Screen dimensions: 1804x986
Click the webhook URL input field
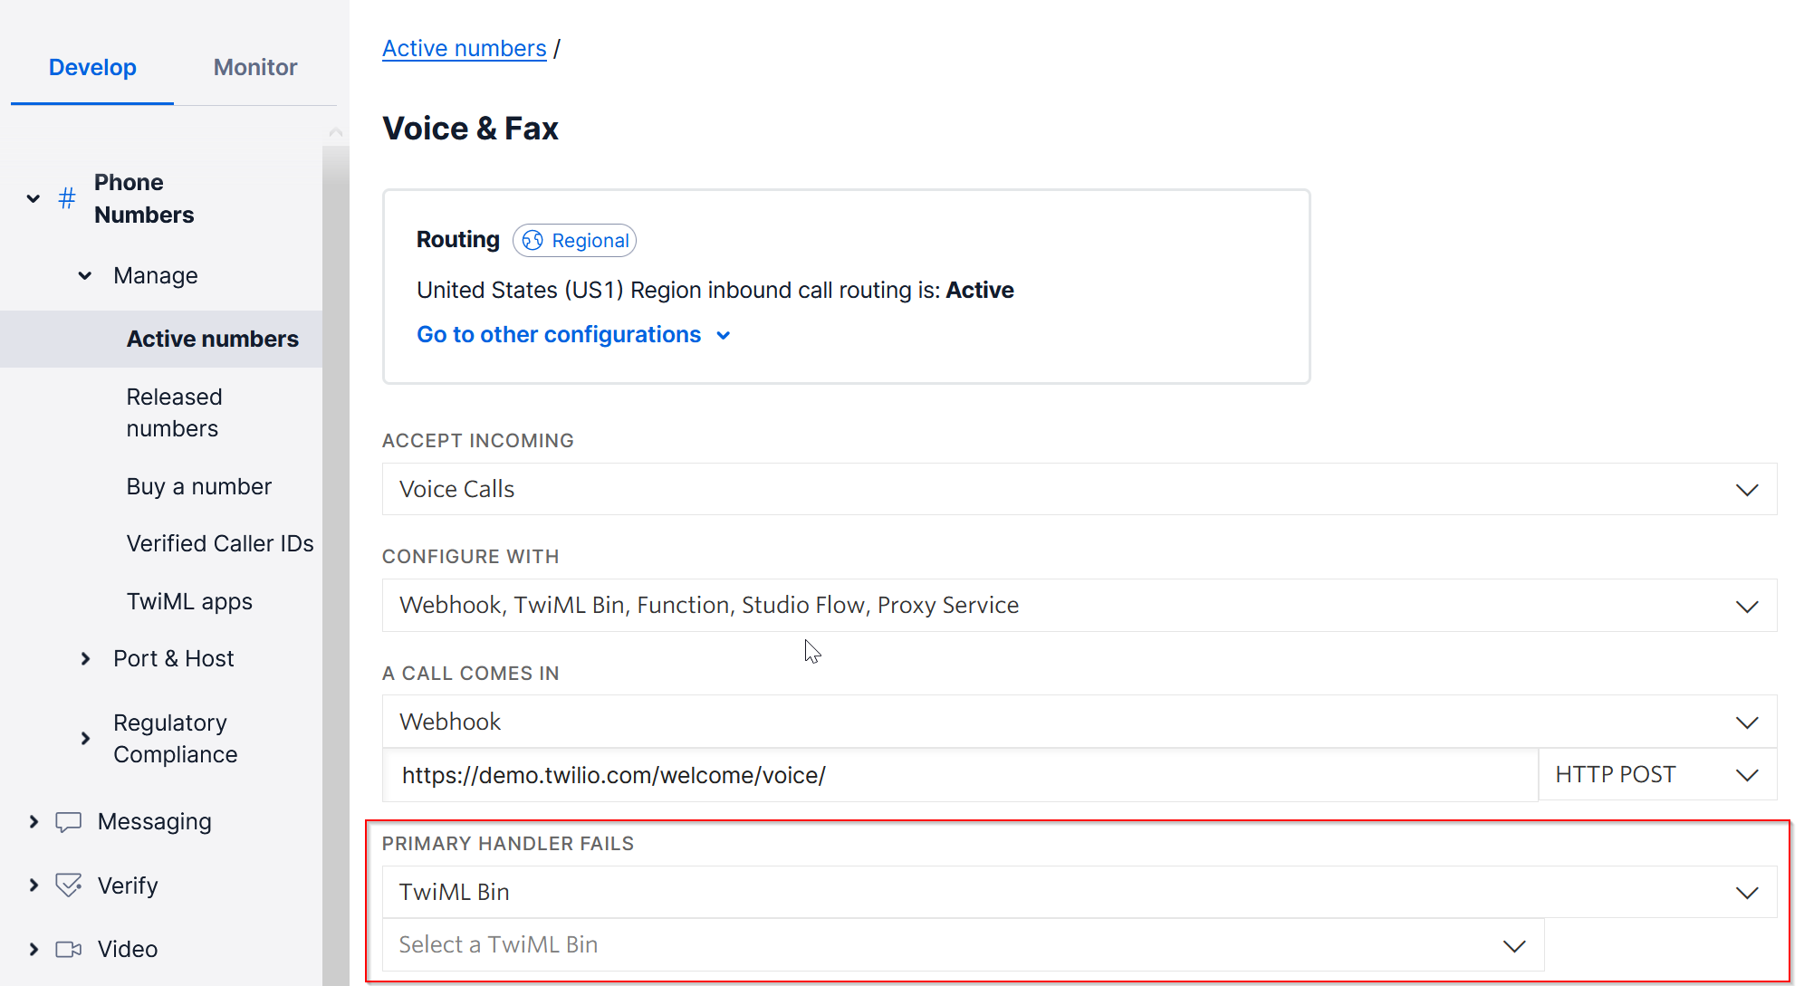[x=960, y=775]
